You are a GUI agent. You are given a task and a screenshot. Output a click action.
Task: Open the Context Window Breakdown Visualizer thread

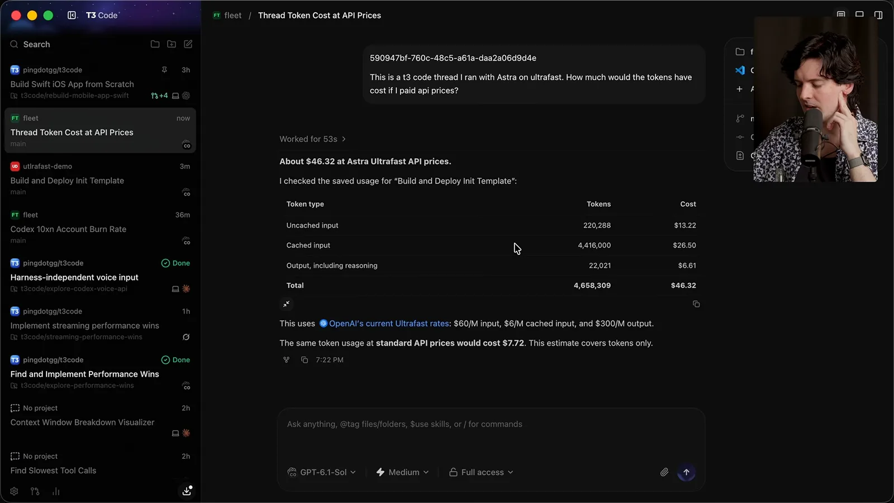[x=82, y=423]
